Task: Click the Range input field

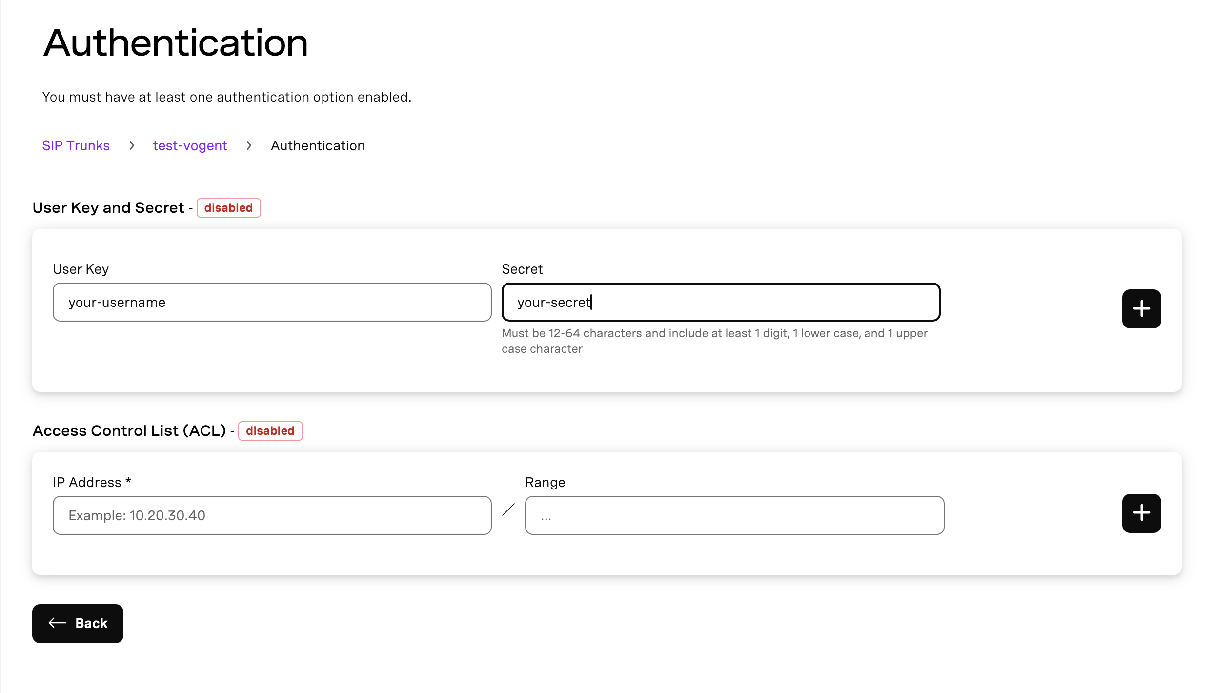Action: click(x=734, y=515)
